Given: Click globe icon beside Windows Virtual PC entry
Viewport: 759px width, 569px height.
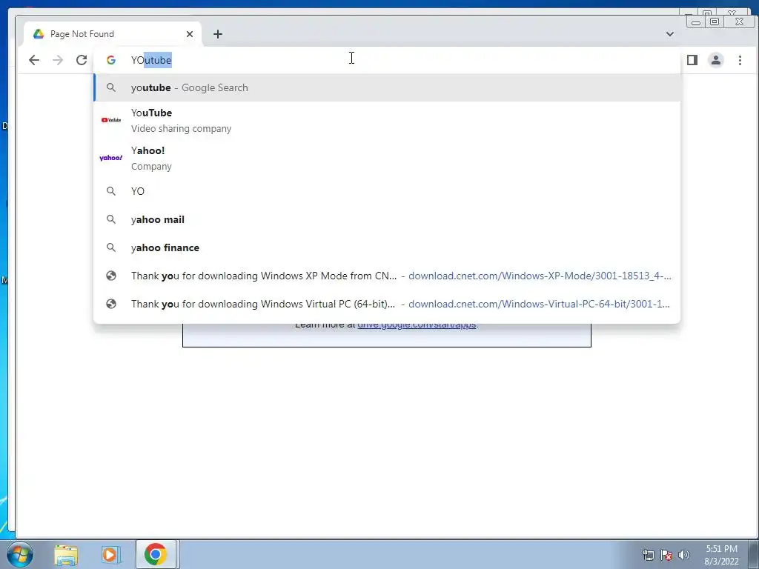Looking at the screenshot, I should [111, 303].
